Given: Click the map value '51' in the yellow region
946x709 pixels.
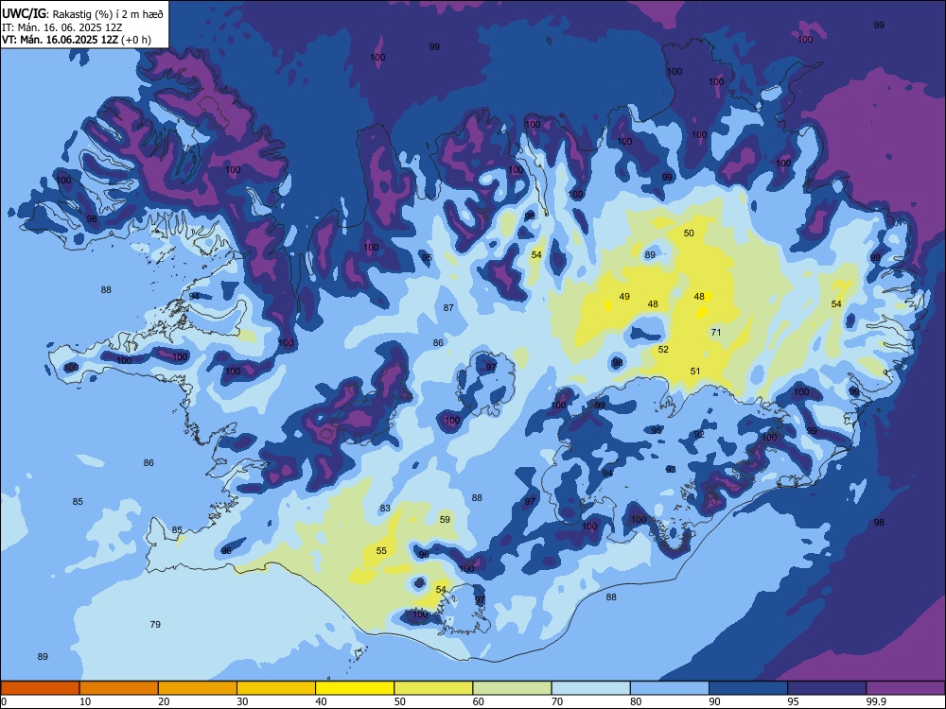Looking at the screenshot, I should [695, 372].
